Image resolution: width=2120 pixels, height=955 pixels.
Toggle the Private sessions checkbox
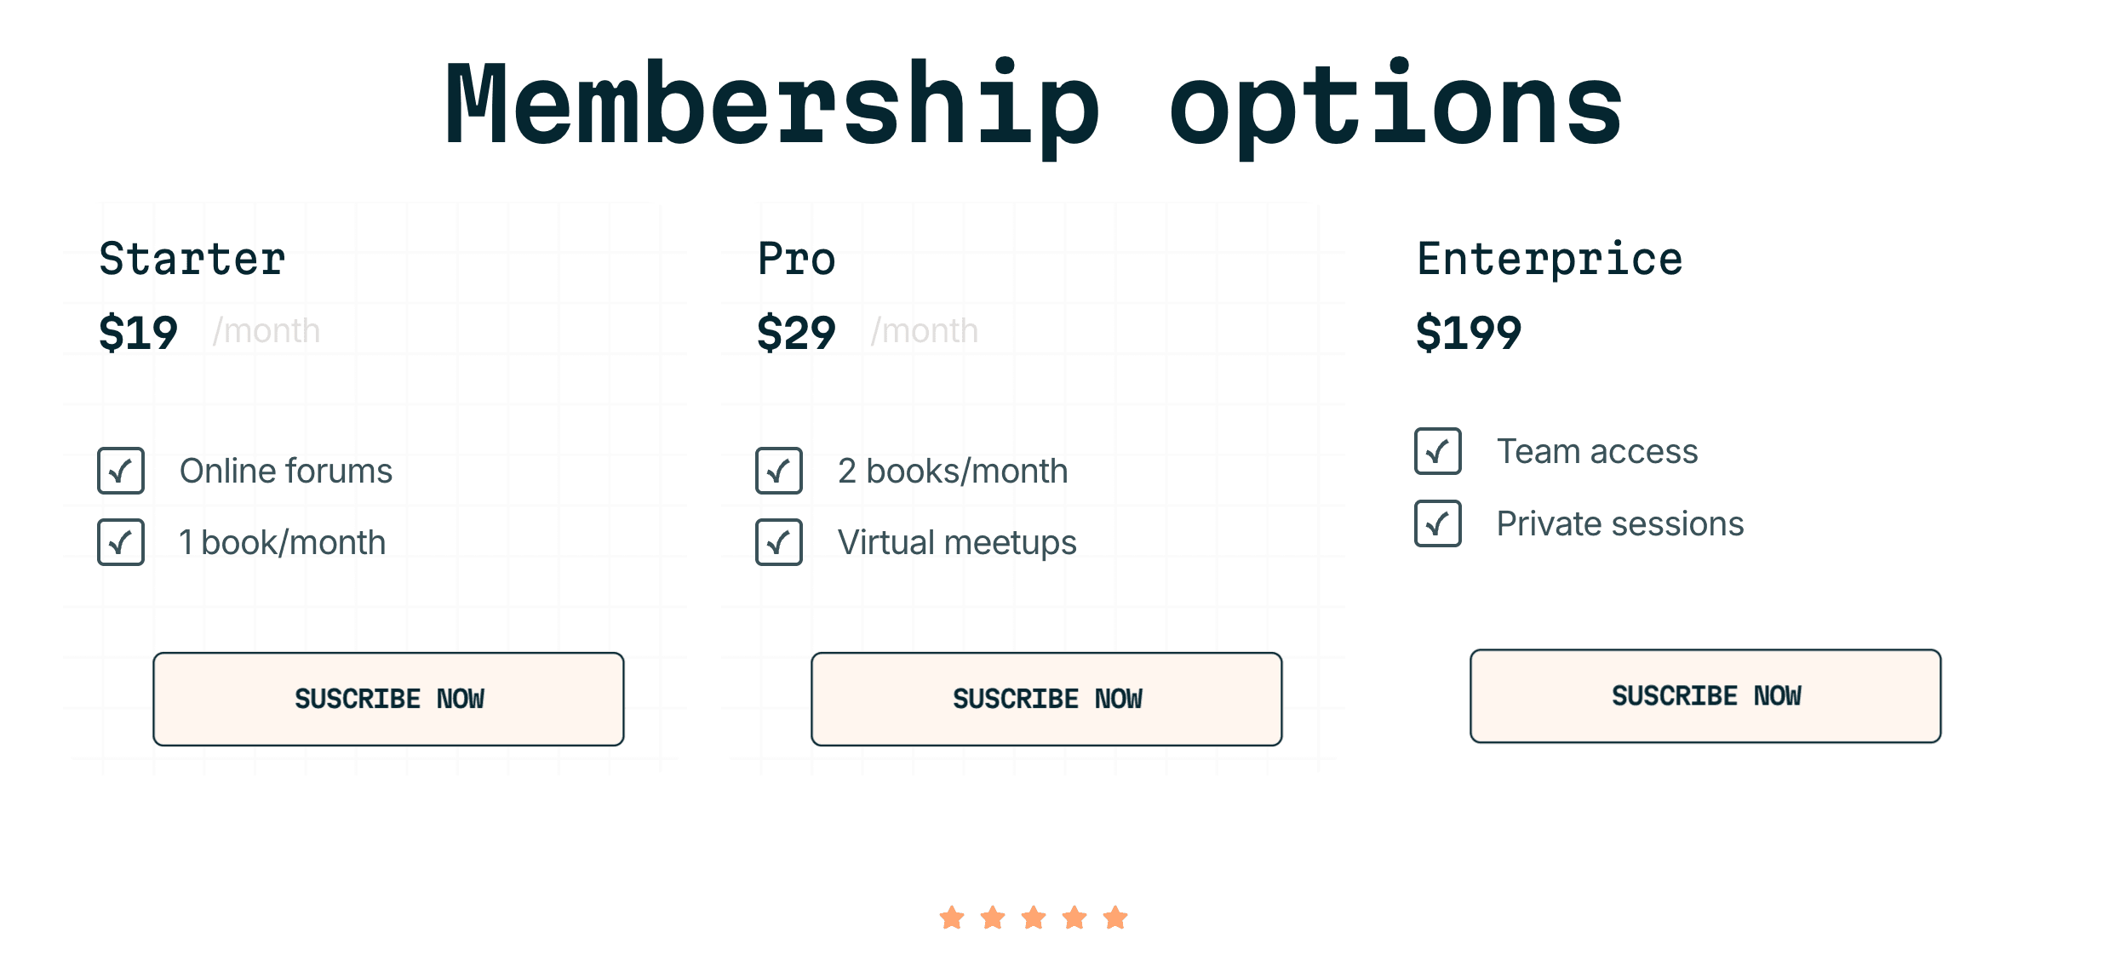tap(1438, 523)
